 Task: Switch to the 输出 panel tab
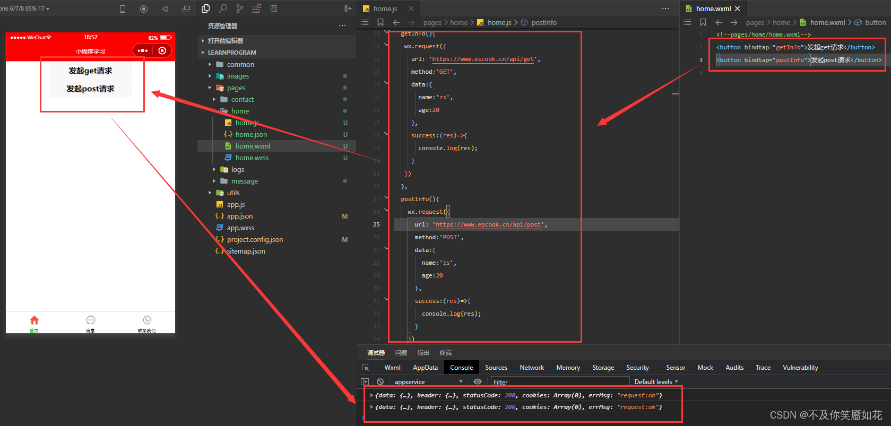tap(423, 353)
